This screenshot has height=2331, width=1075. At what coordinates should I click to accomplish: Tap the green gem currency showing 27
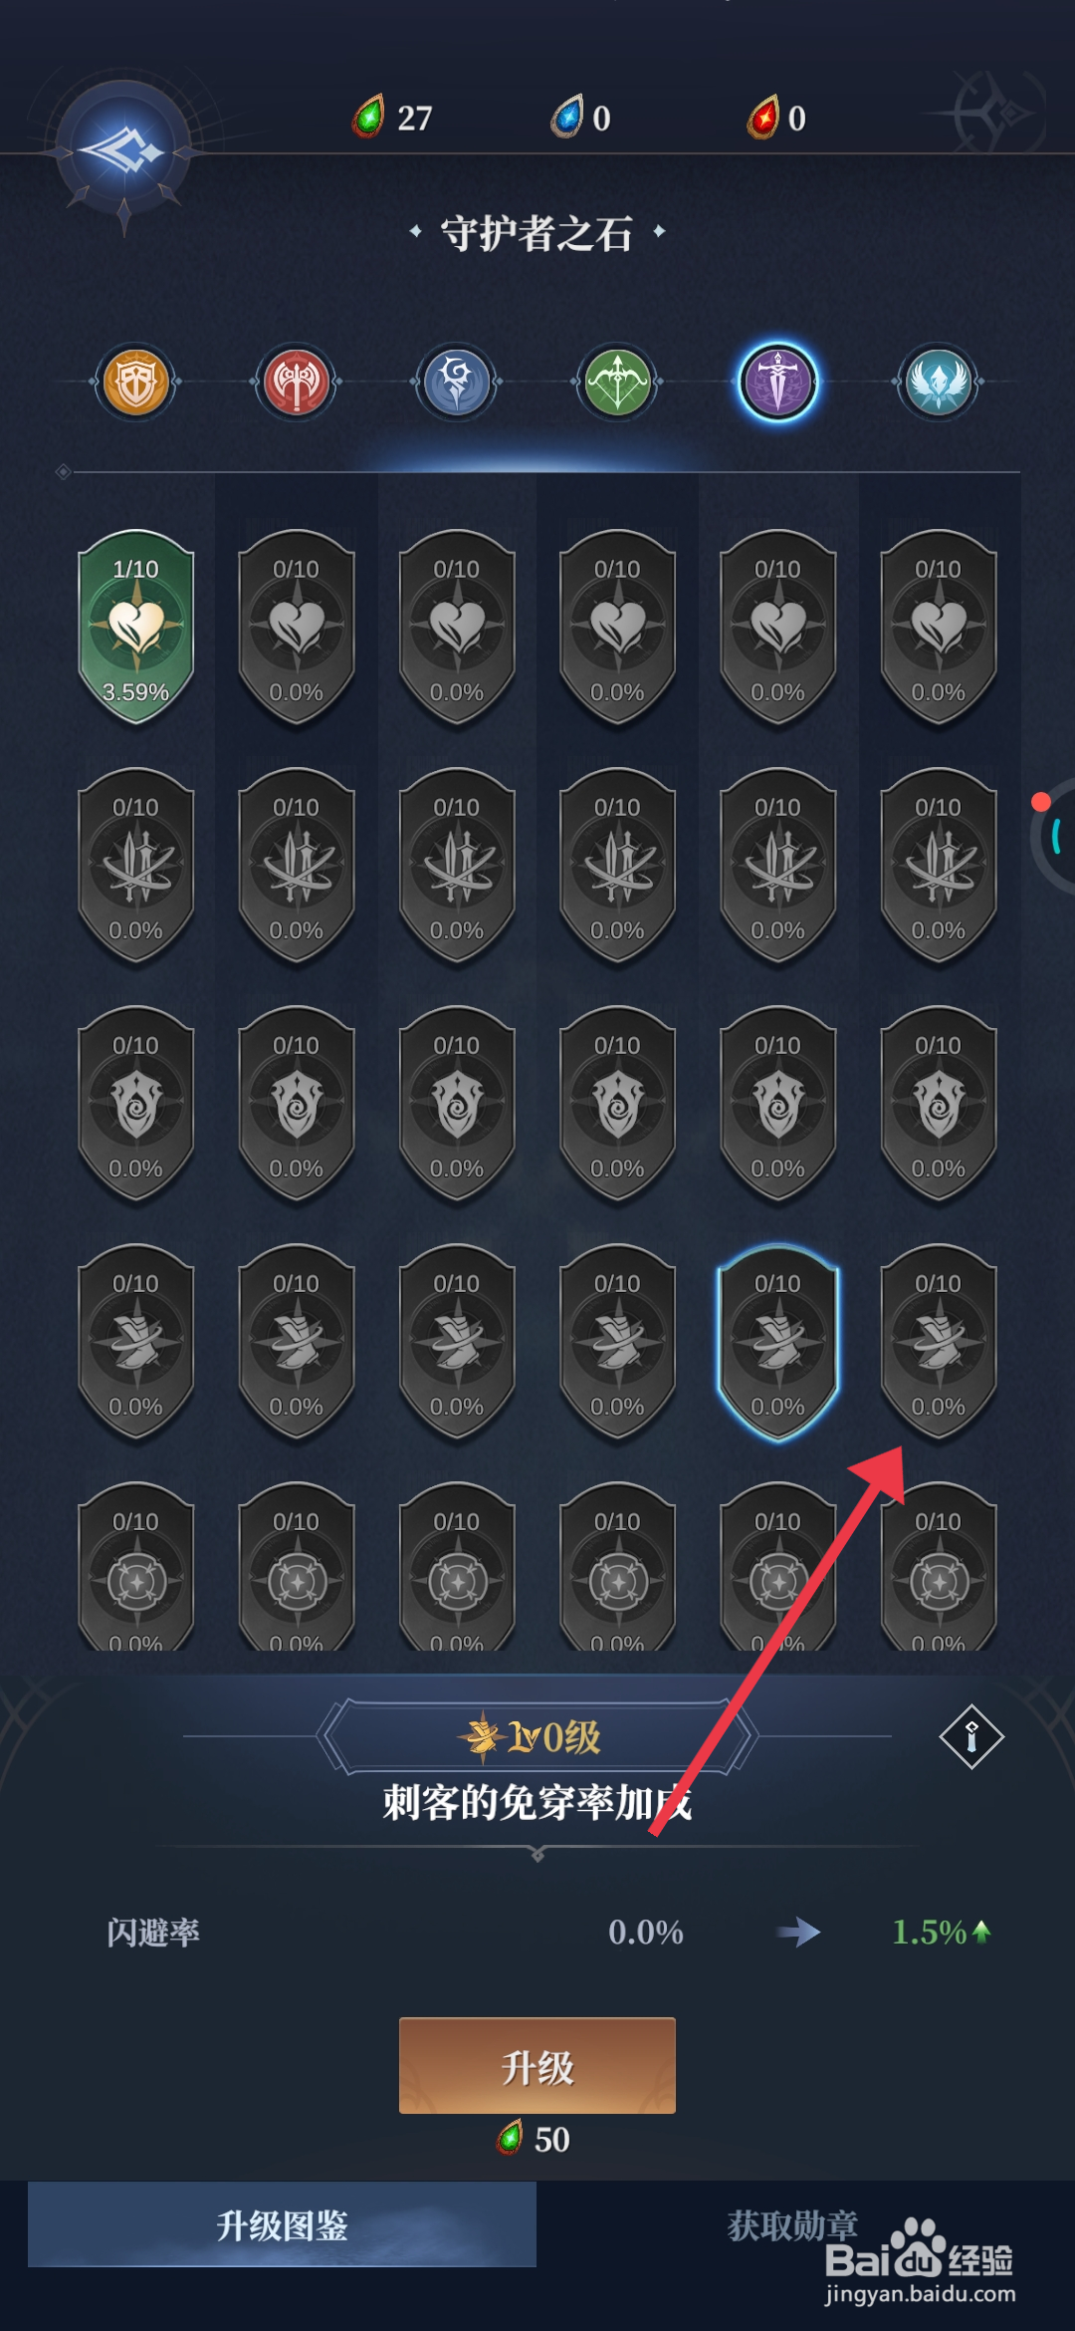pos(392,118)
